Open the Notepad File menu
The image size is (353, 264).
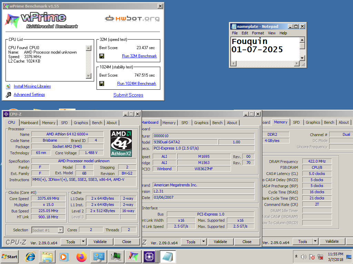(x=235, y=33)
